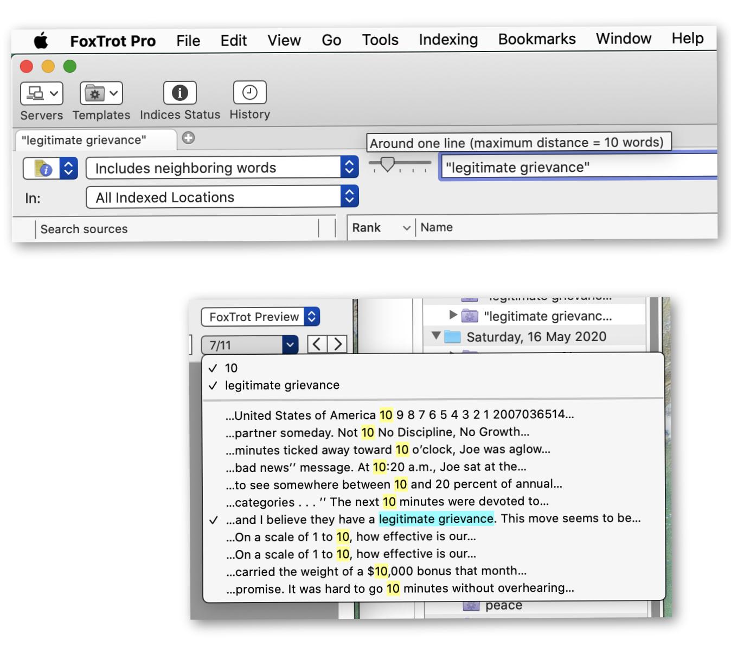Image resolution: width=731 pixels, height=665 pixels.
Task: Click the neighboring words distance slider
Action: click(387, 163)
